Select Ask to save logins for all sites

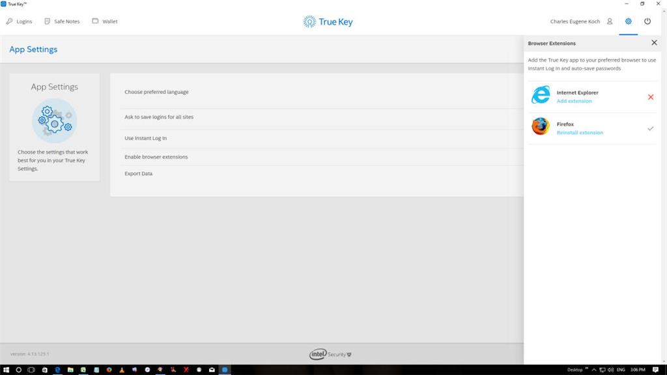(x=159, y=117)
